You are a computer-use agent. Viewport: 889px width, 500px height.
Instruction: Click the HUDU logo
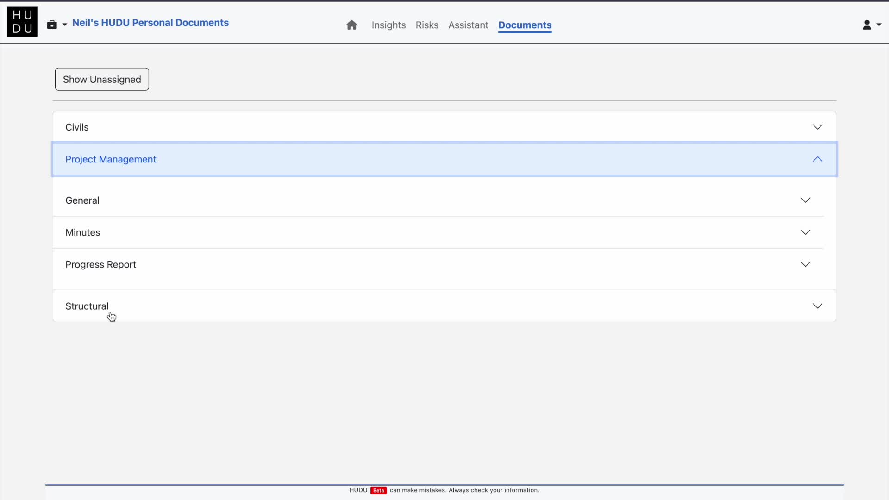[22, 22]
